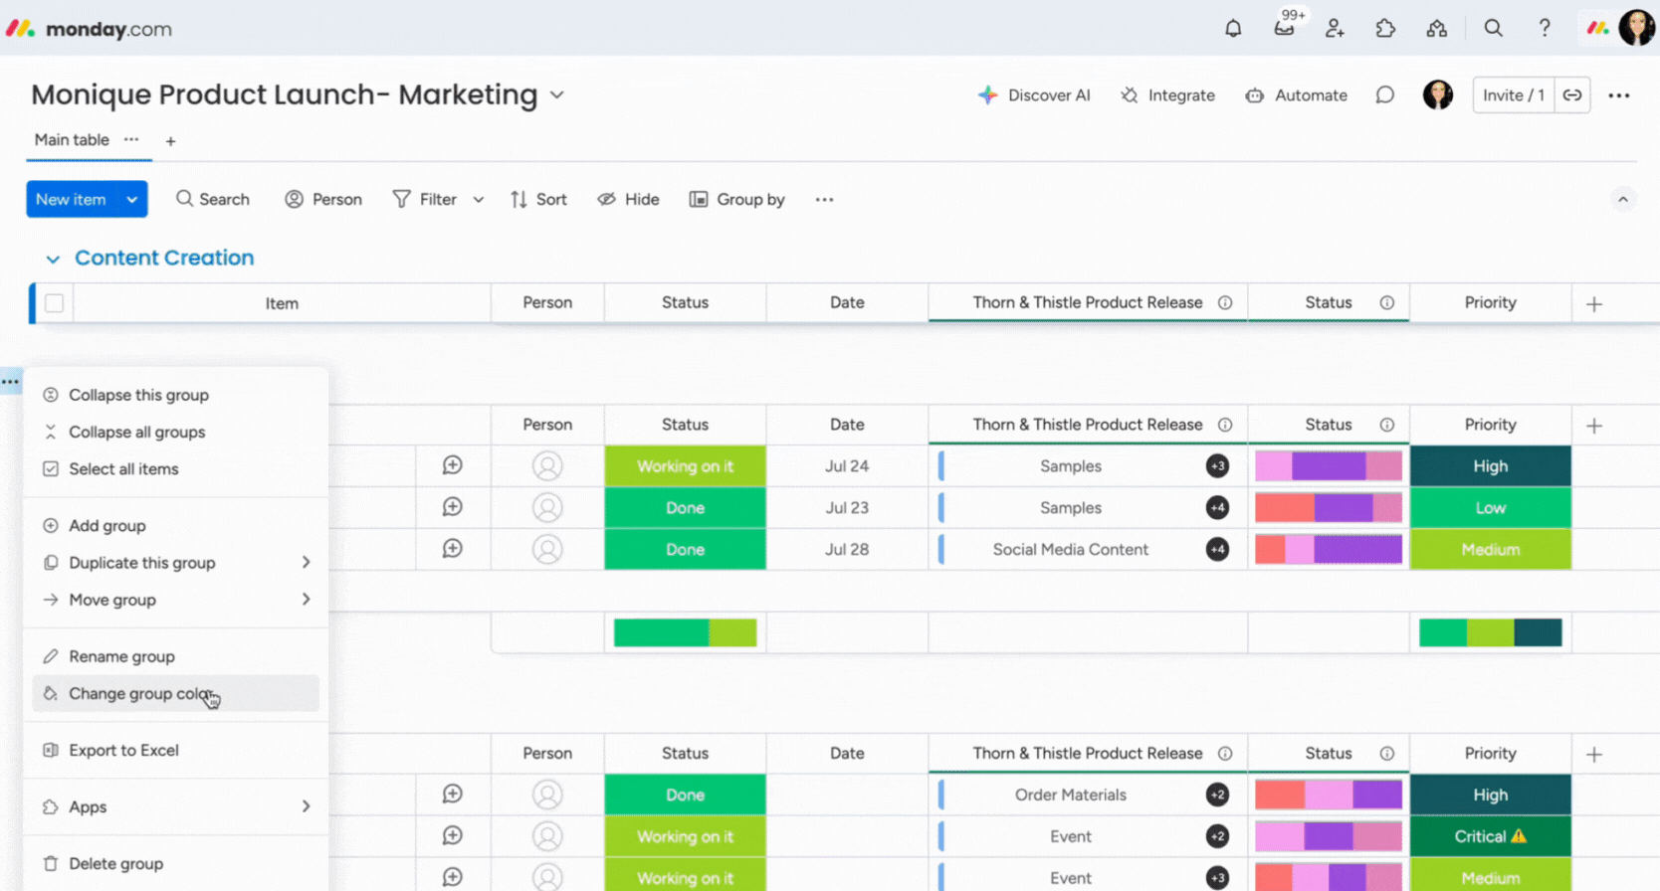
Task: Open the inbox with 99+ badge
Action: click(1284, 28)
